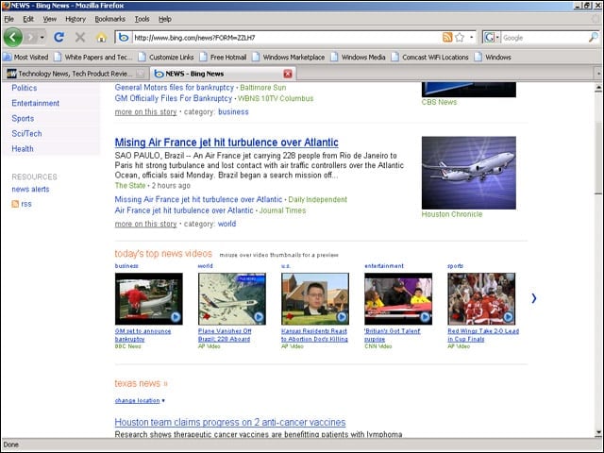
Task: Open the address bar history dropdown arrow
Action: pos(471,38)
